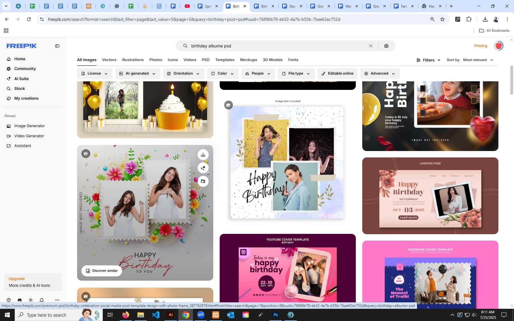Open Home in the sidebar

[20, 59]
